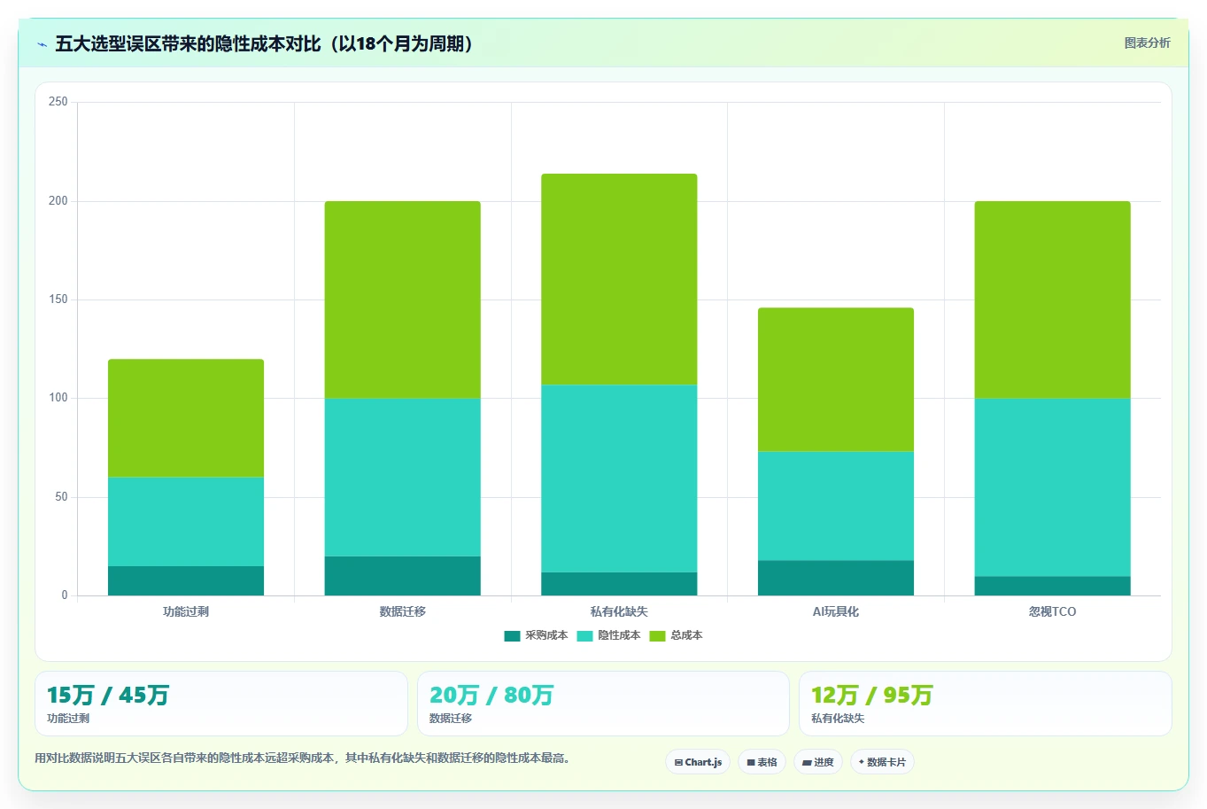Screen dimensions: 1207x809
Task: Select the 进度 pill button
Action: pos(817,762)
